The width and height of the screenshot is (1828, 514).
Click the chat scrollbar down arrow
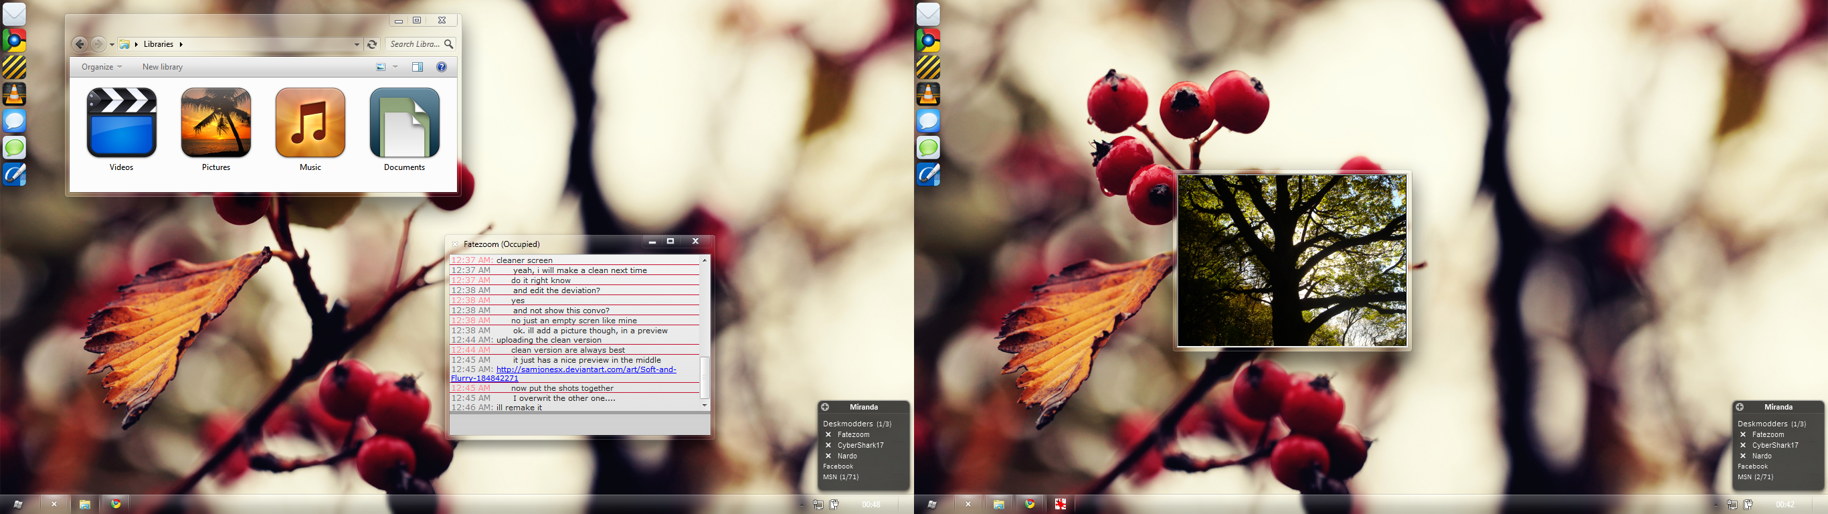pos(705,406)
